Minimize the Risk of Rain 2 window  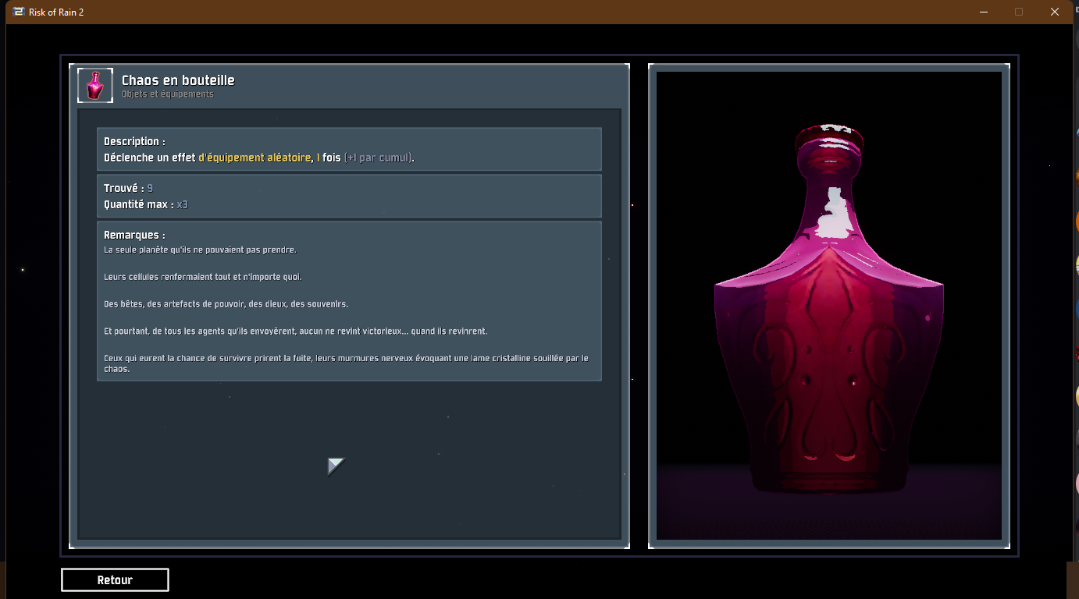[x=983, y=12]
